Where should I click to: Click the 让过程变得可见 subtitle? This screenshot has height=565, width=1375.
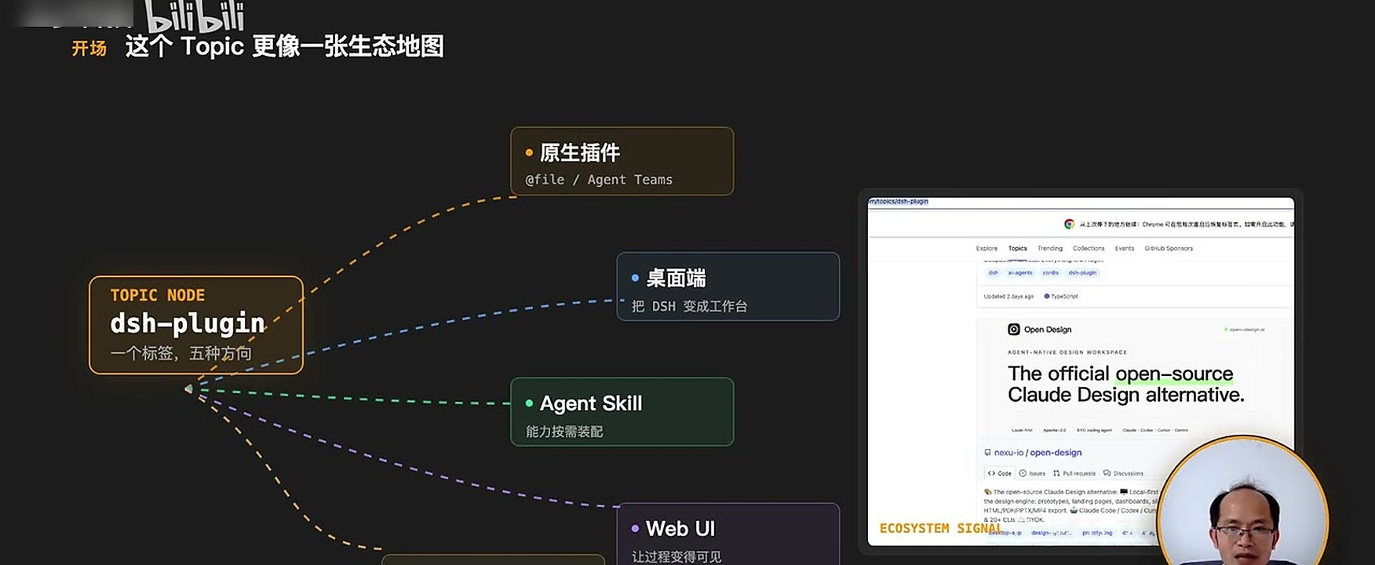click(677, 556)
